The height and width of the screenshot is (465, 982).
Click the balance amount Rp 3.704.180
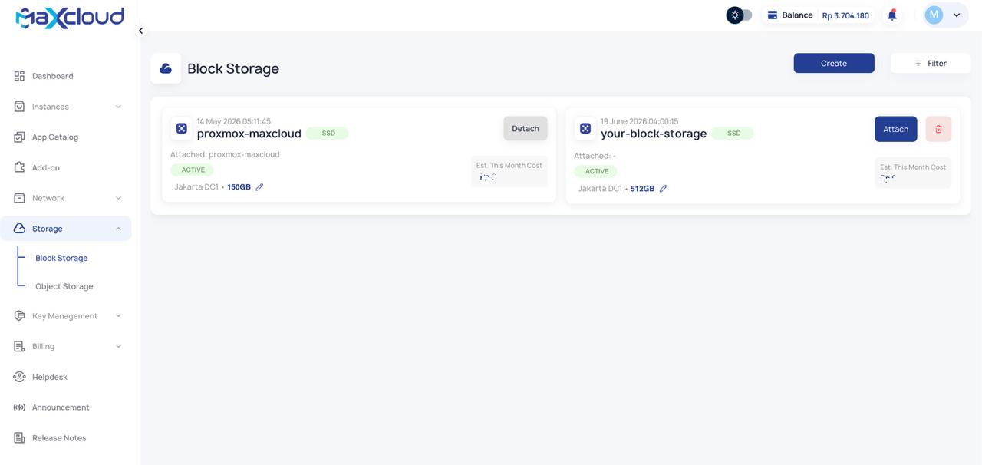pyautogui.click(x=845, y=15)
